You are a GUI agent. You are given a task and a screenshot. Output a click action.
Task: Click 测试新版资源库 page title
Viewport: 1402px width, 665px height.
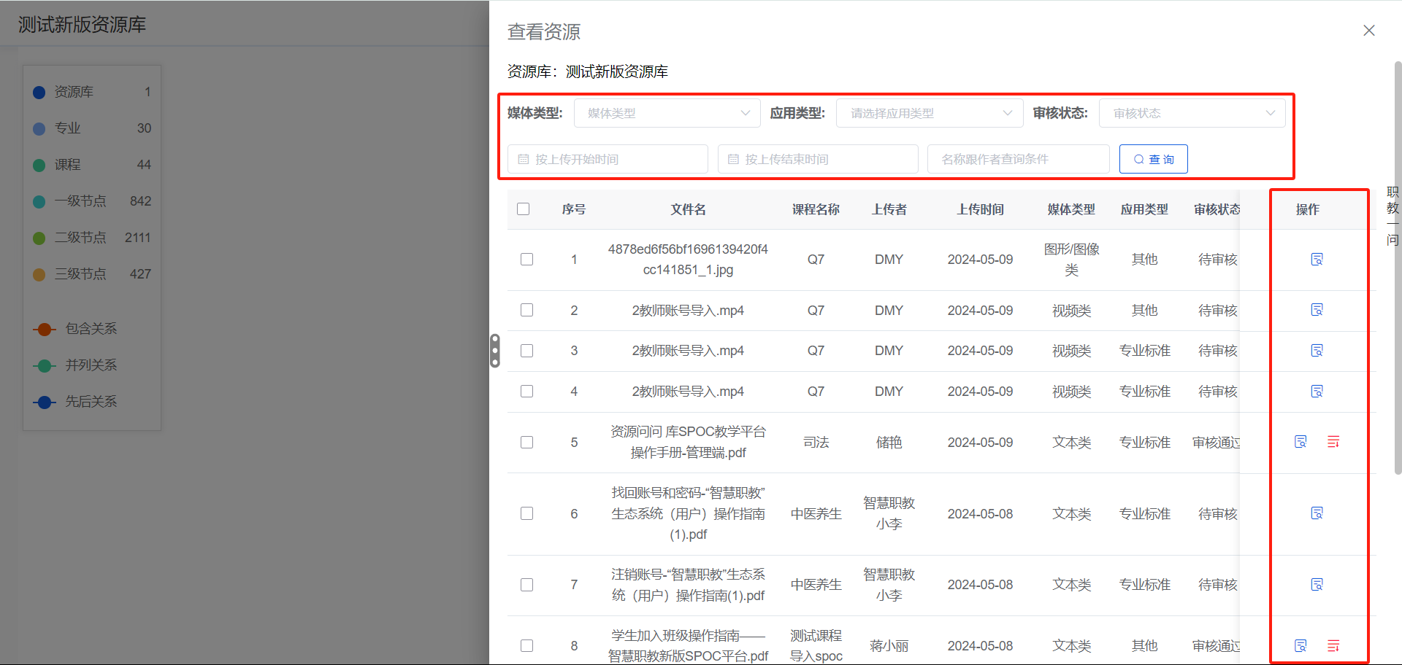click(82, 25)
